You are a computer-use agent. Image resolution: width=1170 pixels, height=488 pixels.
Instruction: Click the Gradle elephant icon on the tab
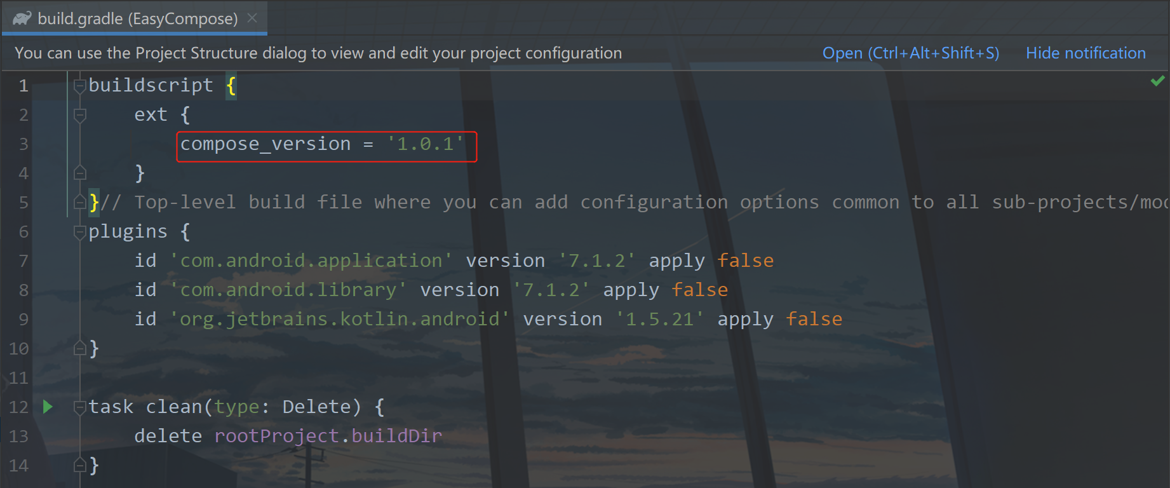tap(22, 18)
